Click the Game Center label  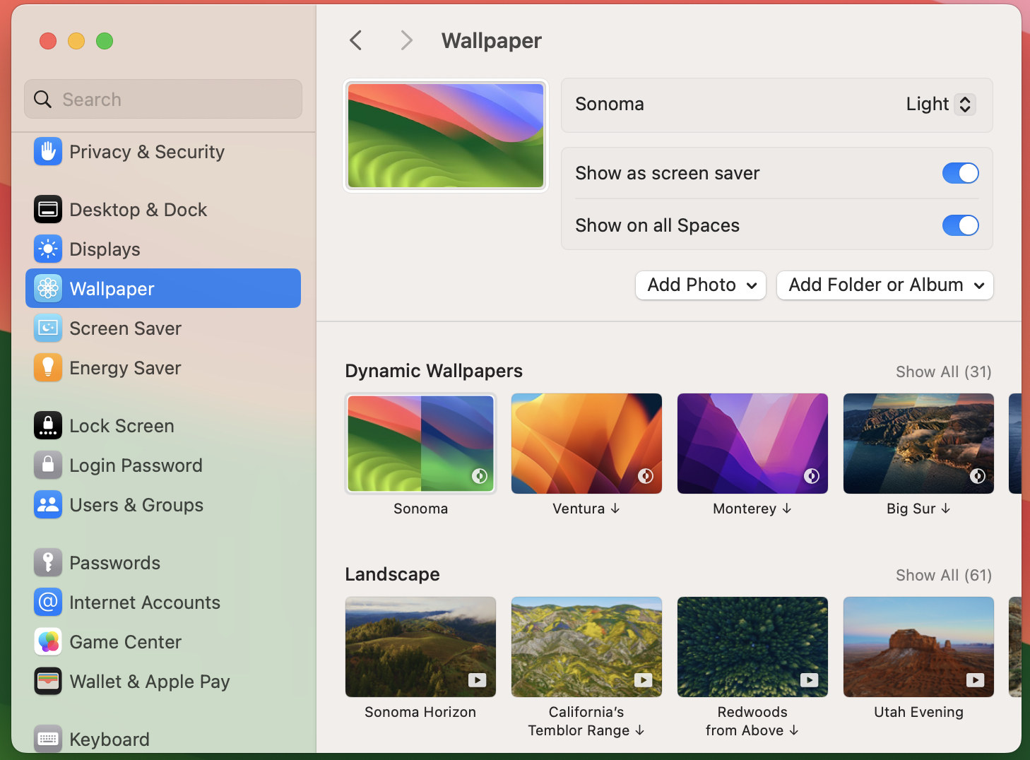tap(125, 642)
